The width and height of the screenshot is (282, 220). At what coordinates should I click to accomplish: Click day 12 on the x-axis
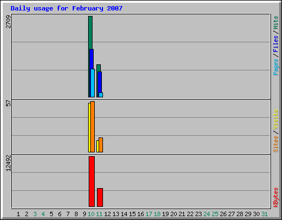pyautogui.click(x=107, y=214)
